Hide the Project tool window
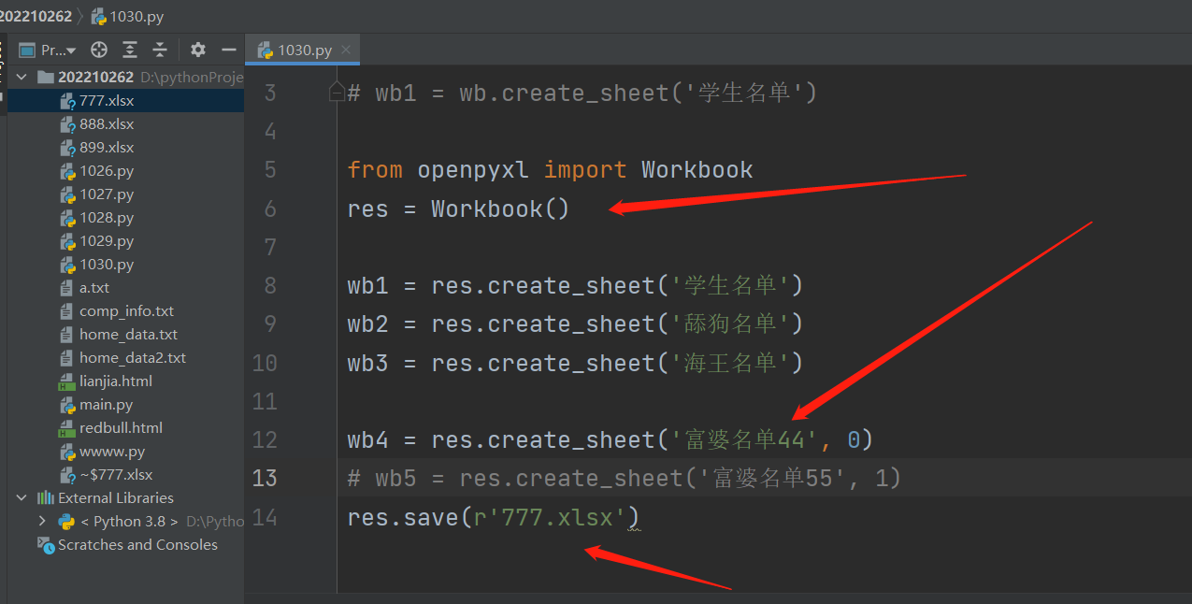This screenshot has width=1192, height=604. [x=228, y=50]
